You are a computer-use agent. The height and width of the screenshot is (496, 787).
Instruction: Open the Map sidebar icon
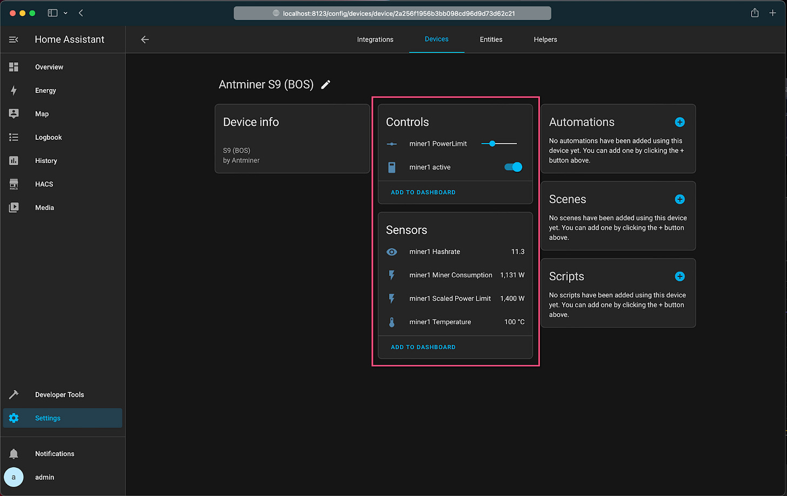(x=14, y=114)
